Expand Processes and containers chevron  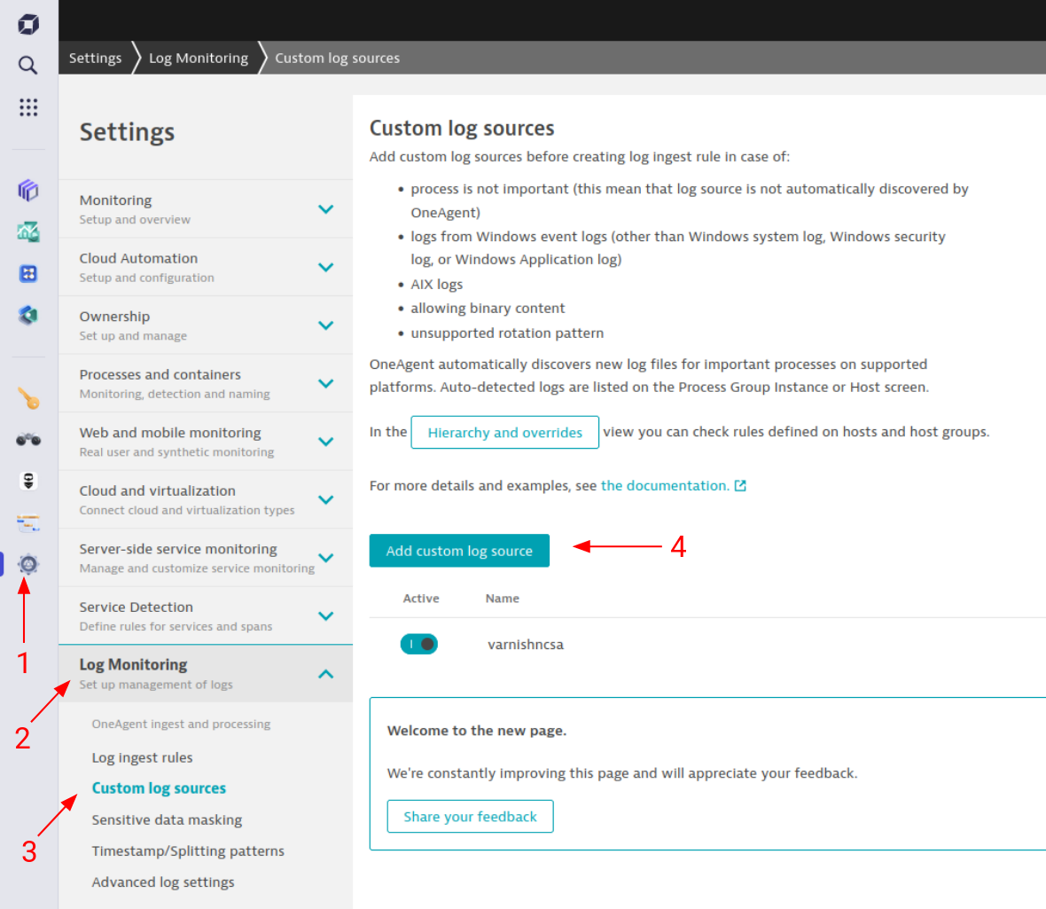point(325,383)
